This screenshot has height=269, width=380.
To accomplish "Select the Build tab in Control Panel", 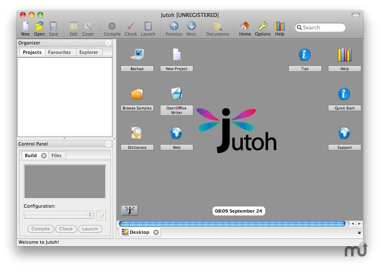I will point(31,155).
